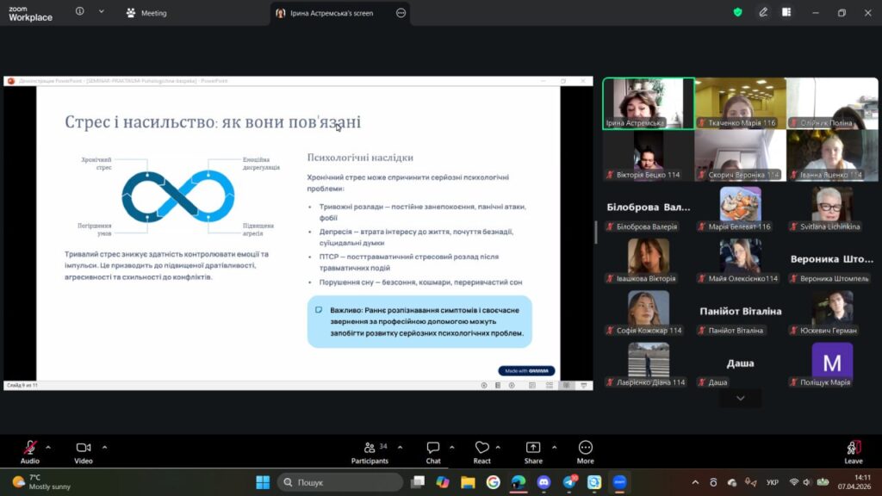
Task: Click the green encryption shield icon
Action: pos(737,13)
